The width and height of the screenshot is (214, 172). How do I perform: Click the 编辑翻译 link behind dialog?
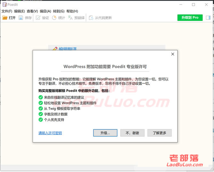point(68,49)
